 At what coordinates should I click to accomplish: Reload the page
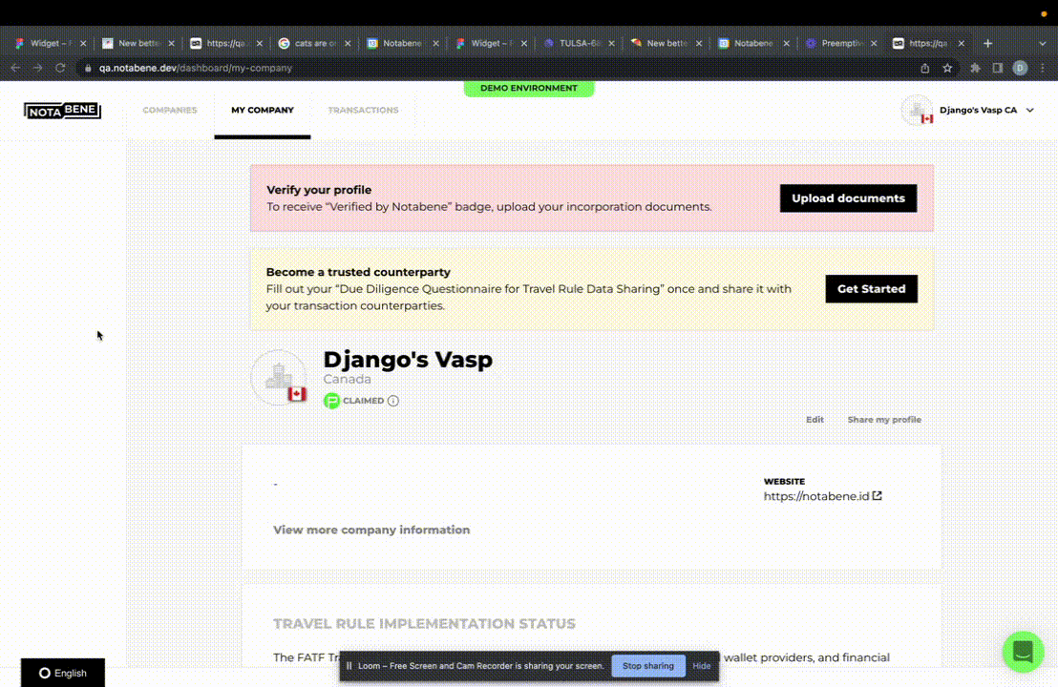tap(60, 68)
